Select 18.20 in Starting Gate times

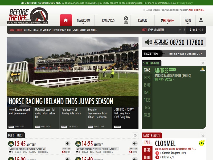coord(147,115)
